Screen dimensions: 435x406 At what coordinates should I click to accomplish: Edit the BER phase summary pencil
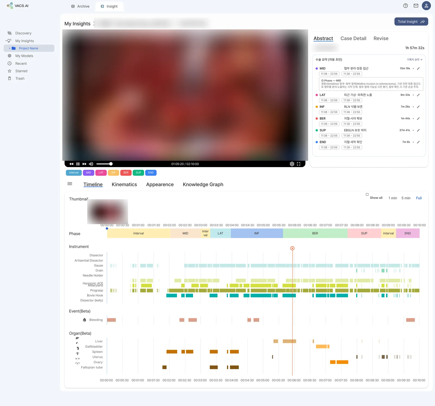pos(418,118)
